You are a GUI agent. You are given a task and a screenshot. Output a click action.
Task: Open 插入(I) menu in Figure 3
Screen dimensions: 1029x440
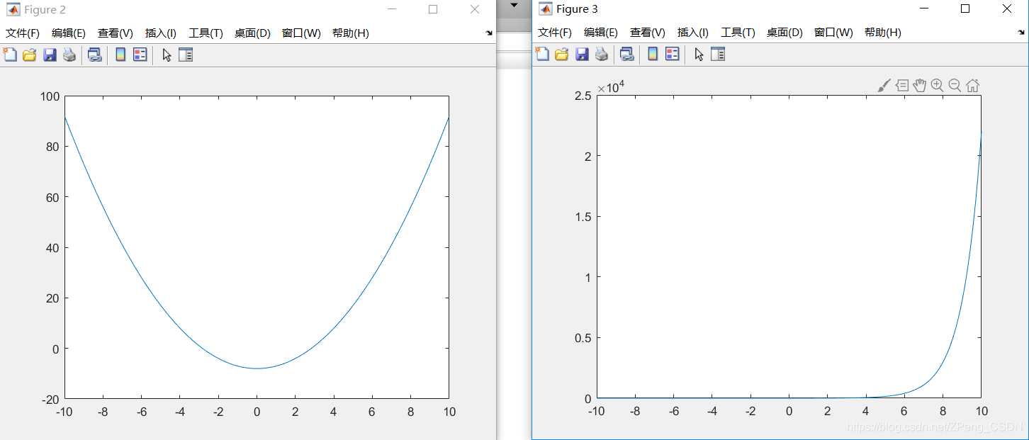coord(693,33)
